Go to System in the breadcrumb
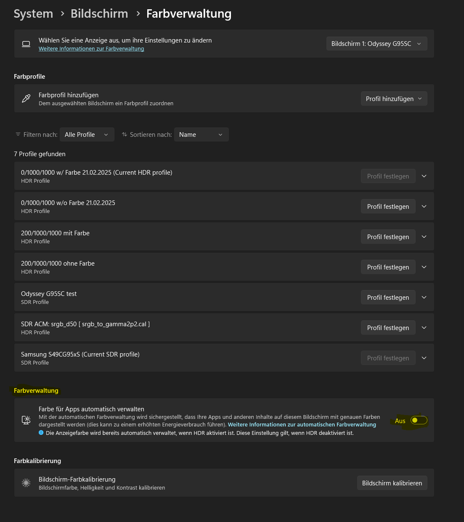This screenshot has height=522, width=464. [x=33, y=13]
